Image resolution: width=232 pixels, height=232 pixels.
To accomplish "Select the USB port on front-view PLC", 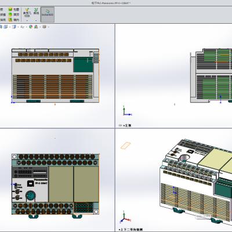I will pos(30,183).
